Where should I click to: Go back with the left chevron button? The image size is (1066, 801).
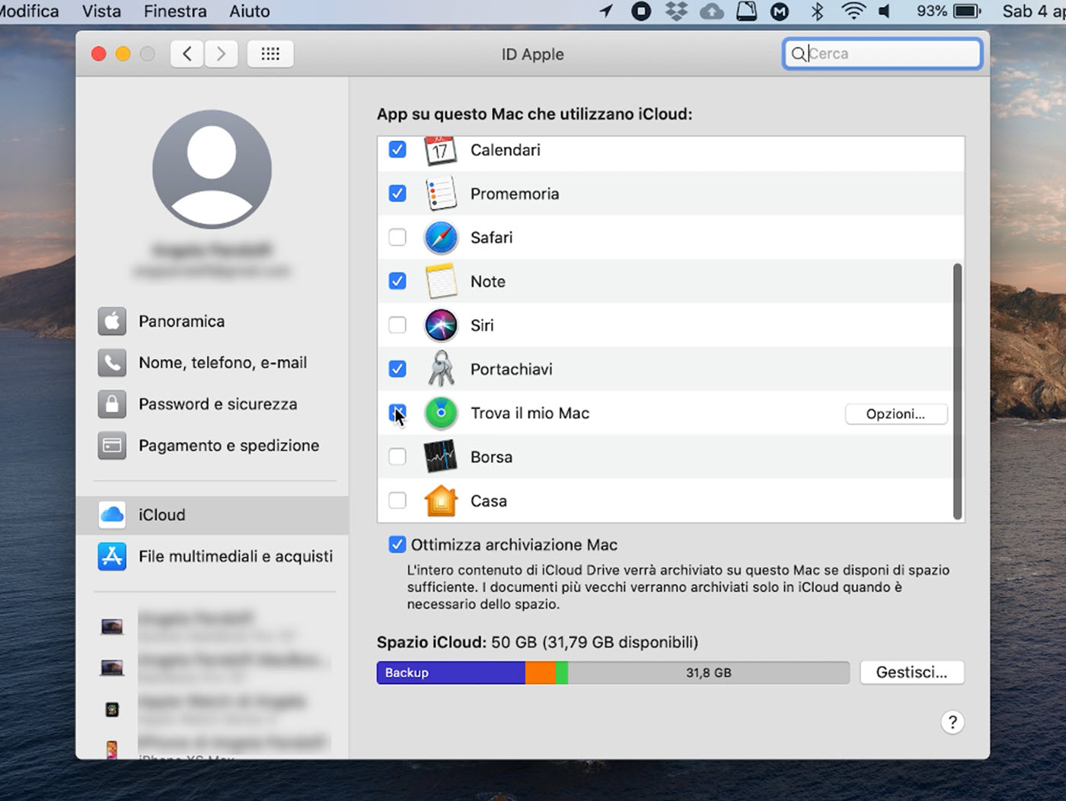187,54
